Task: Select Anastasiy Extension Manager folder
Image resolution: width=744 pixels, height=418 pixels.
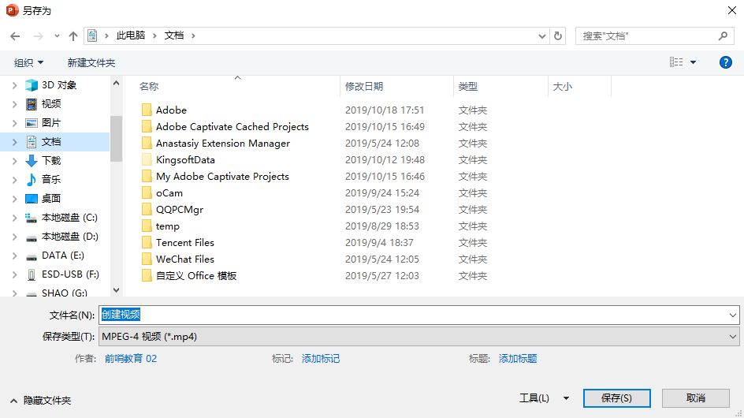Action: (222, 144)
